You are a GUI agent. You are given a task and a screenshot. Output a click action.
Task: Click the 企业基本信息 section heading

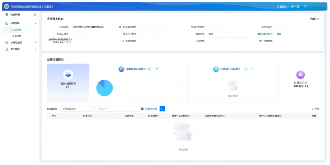[55, 19]
